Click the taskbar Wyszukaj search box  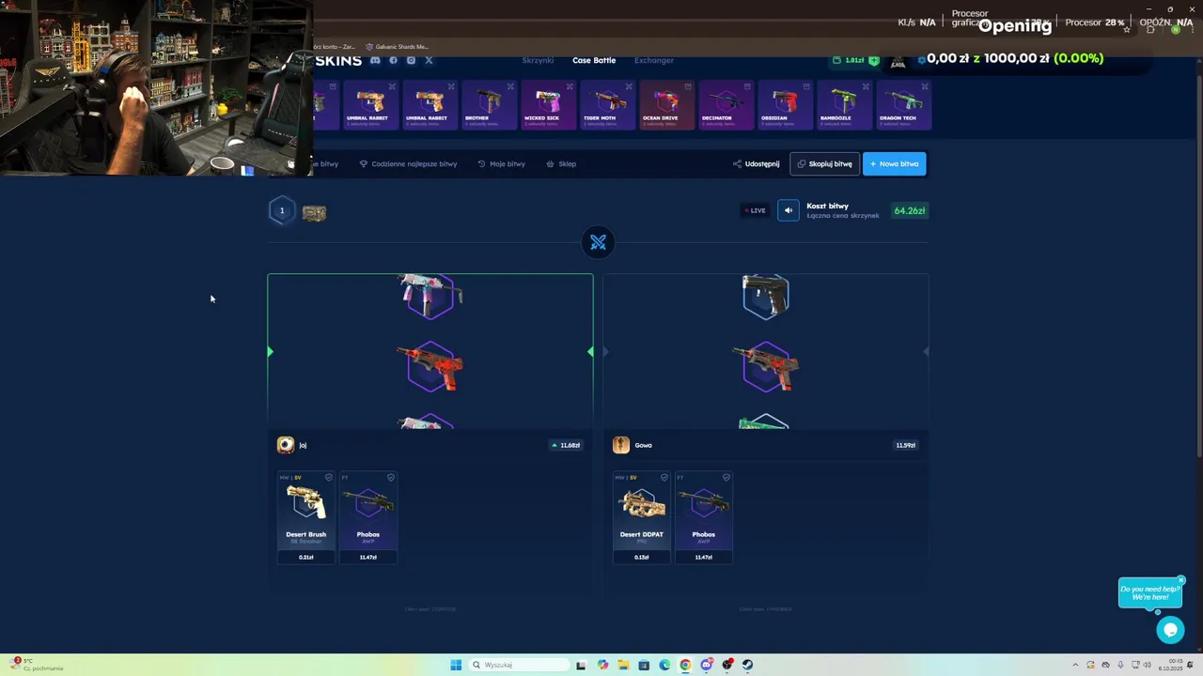point(520,665)
